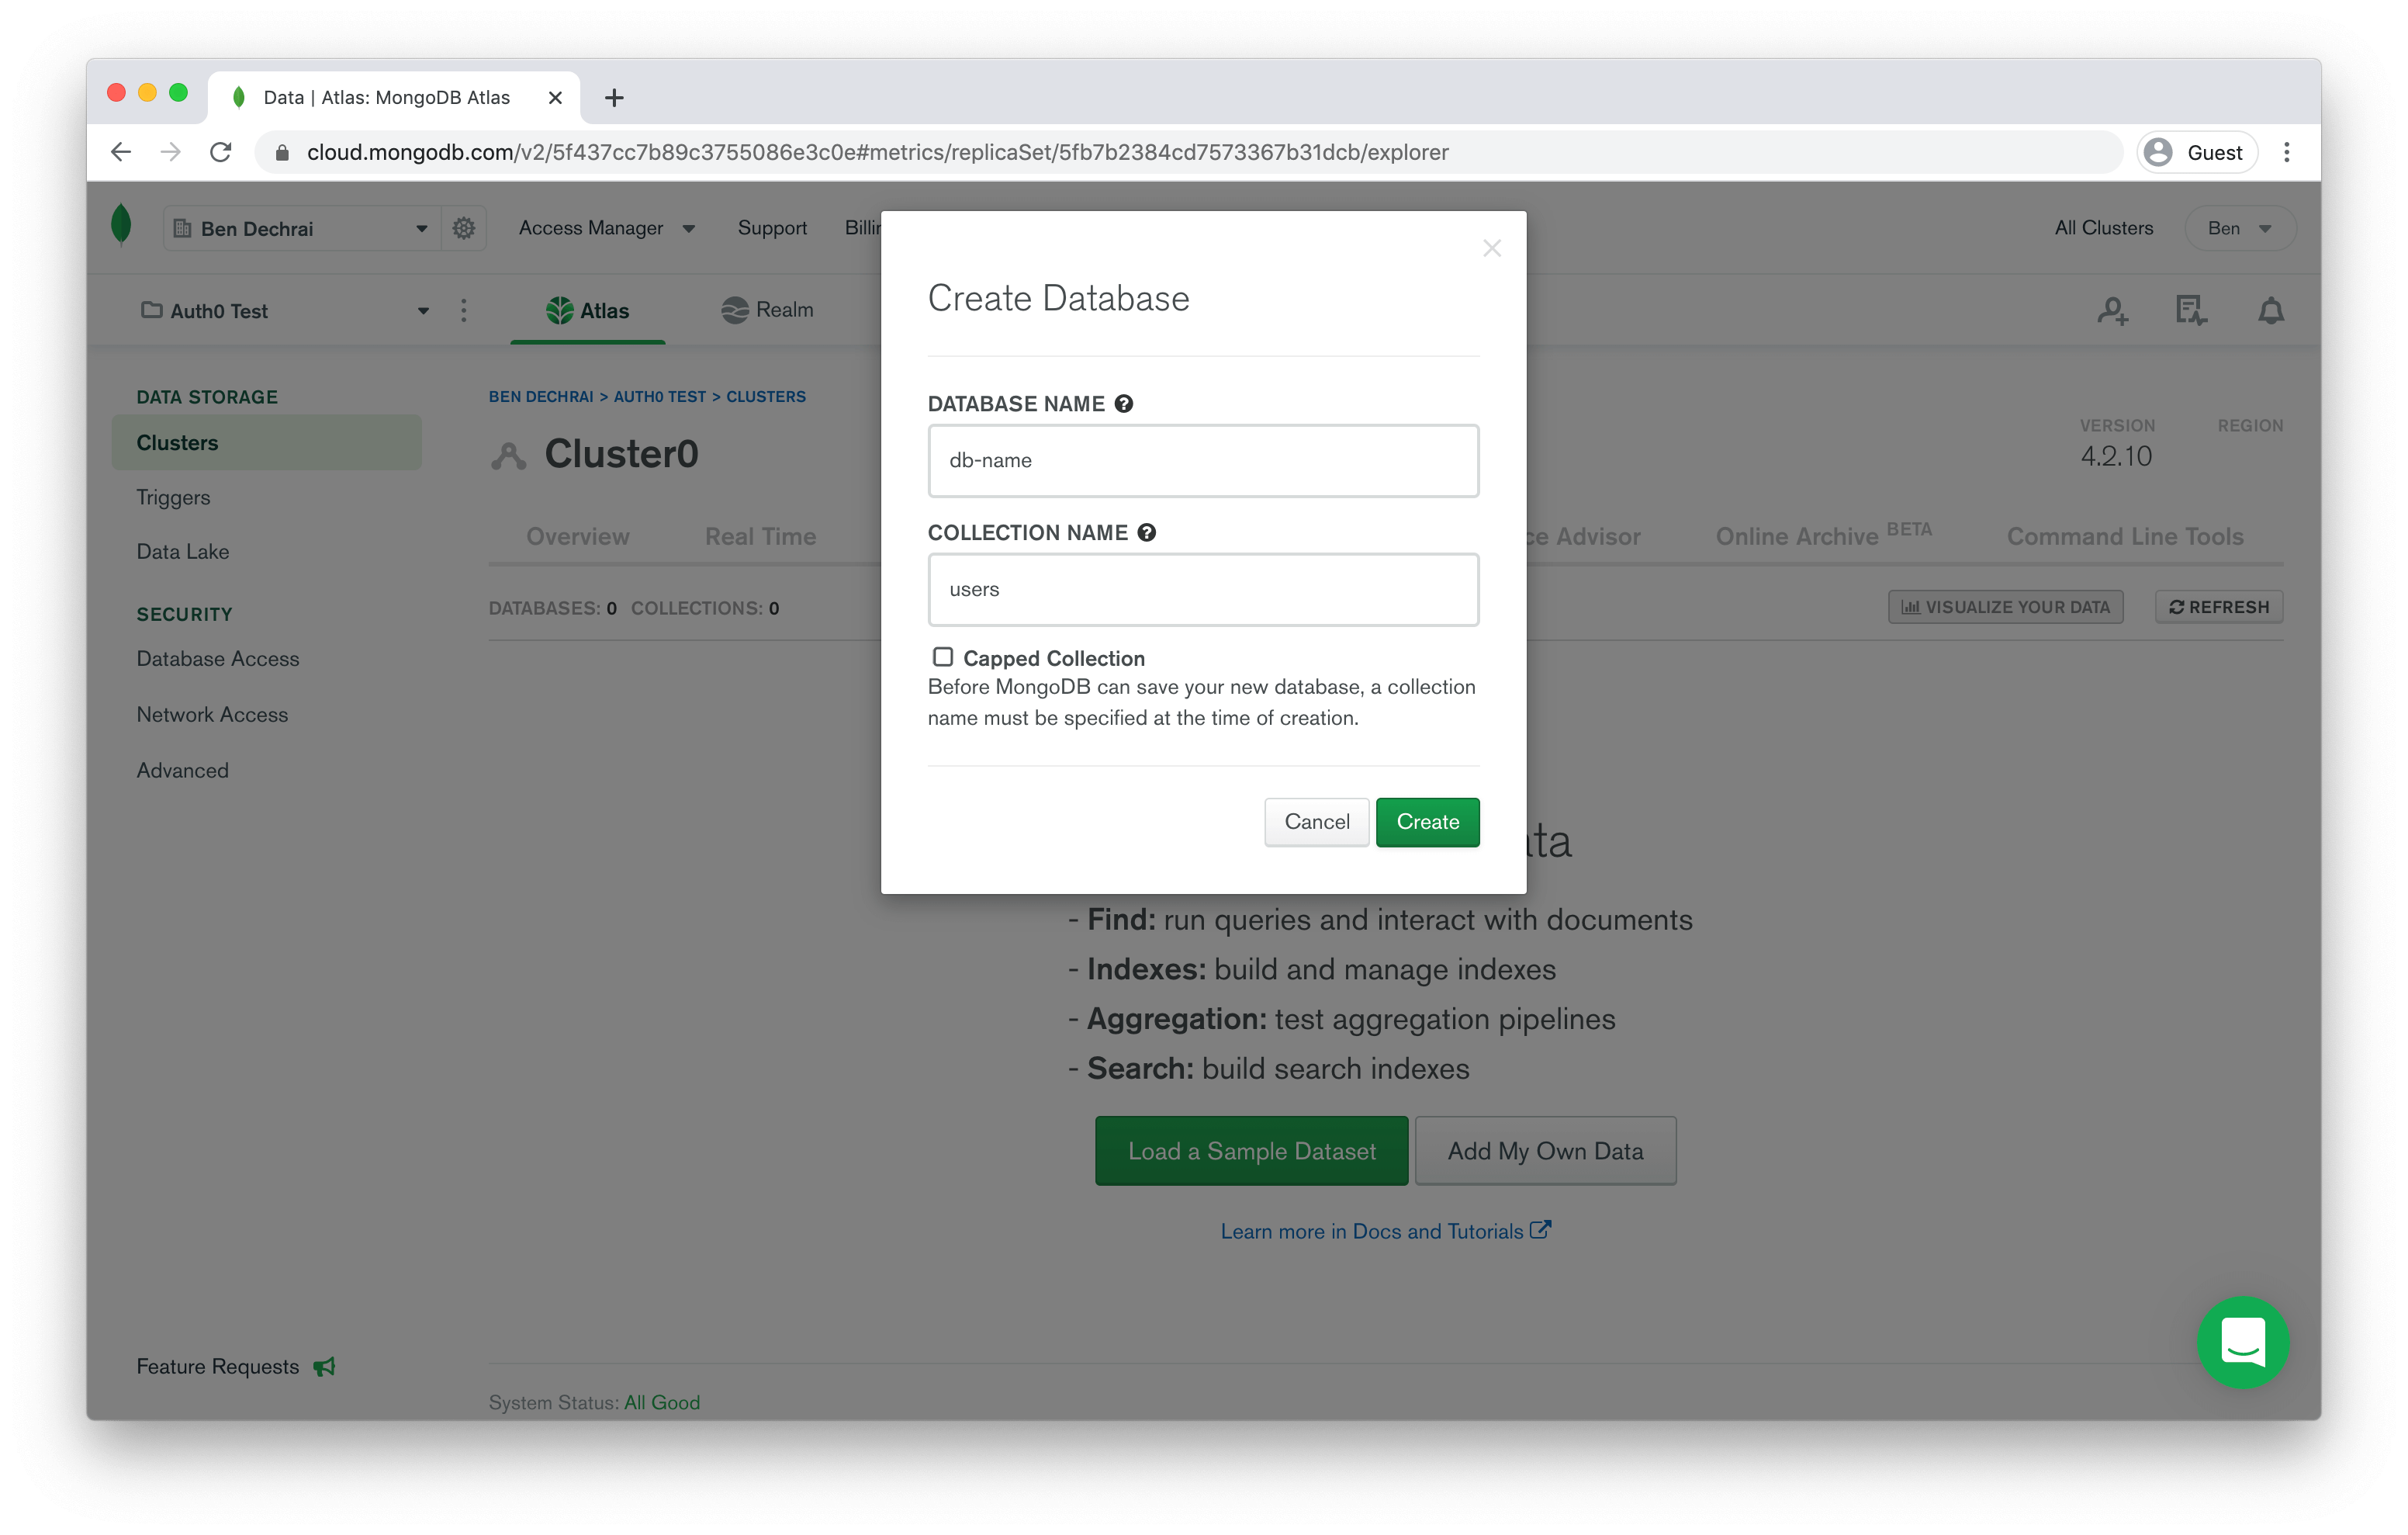
Task: Click the Triggers item in sidebar
Action: pos(174,495)
